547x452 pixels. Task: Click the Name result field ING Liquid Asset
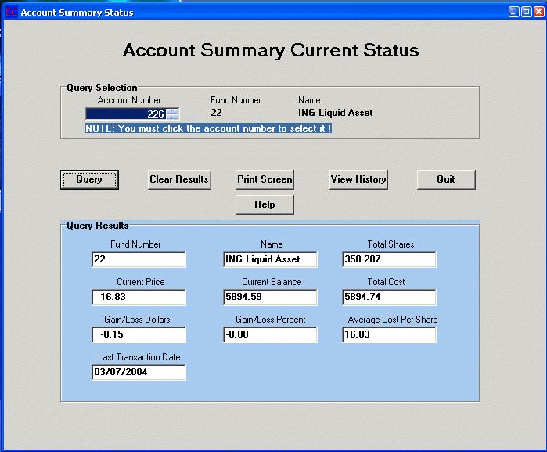click(x=270, y=259)
